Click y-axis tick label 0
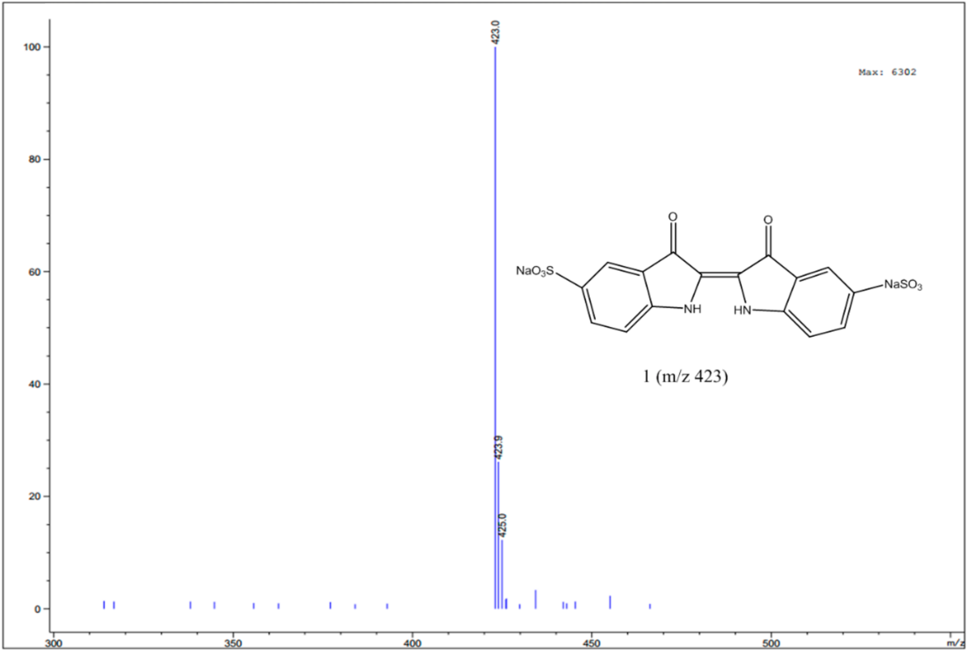 tap(38, 609)
